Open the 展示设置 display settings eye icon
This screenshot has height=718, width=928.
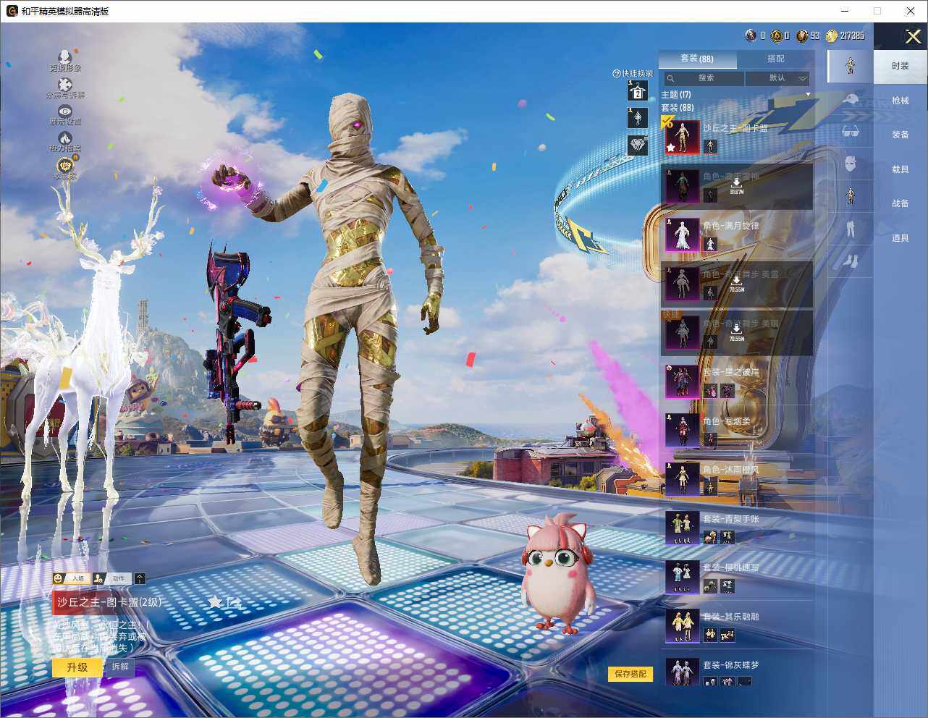click(x=65, y=111)
